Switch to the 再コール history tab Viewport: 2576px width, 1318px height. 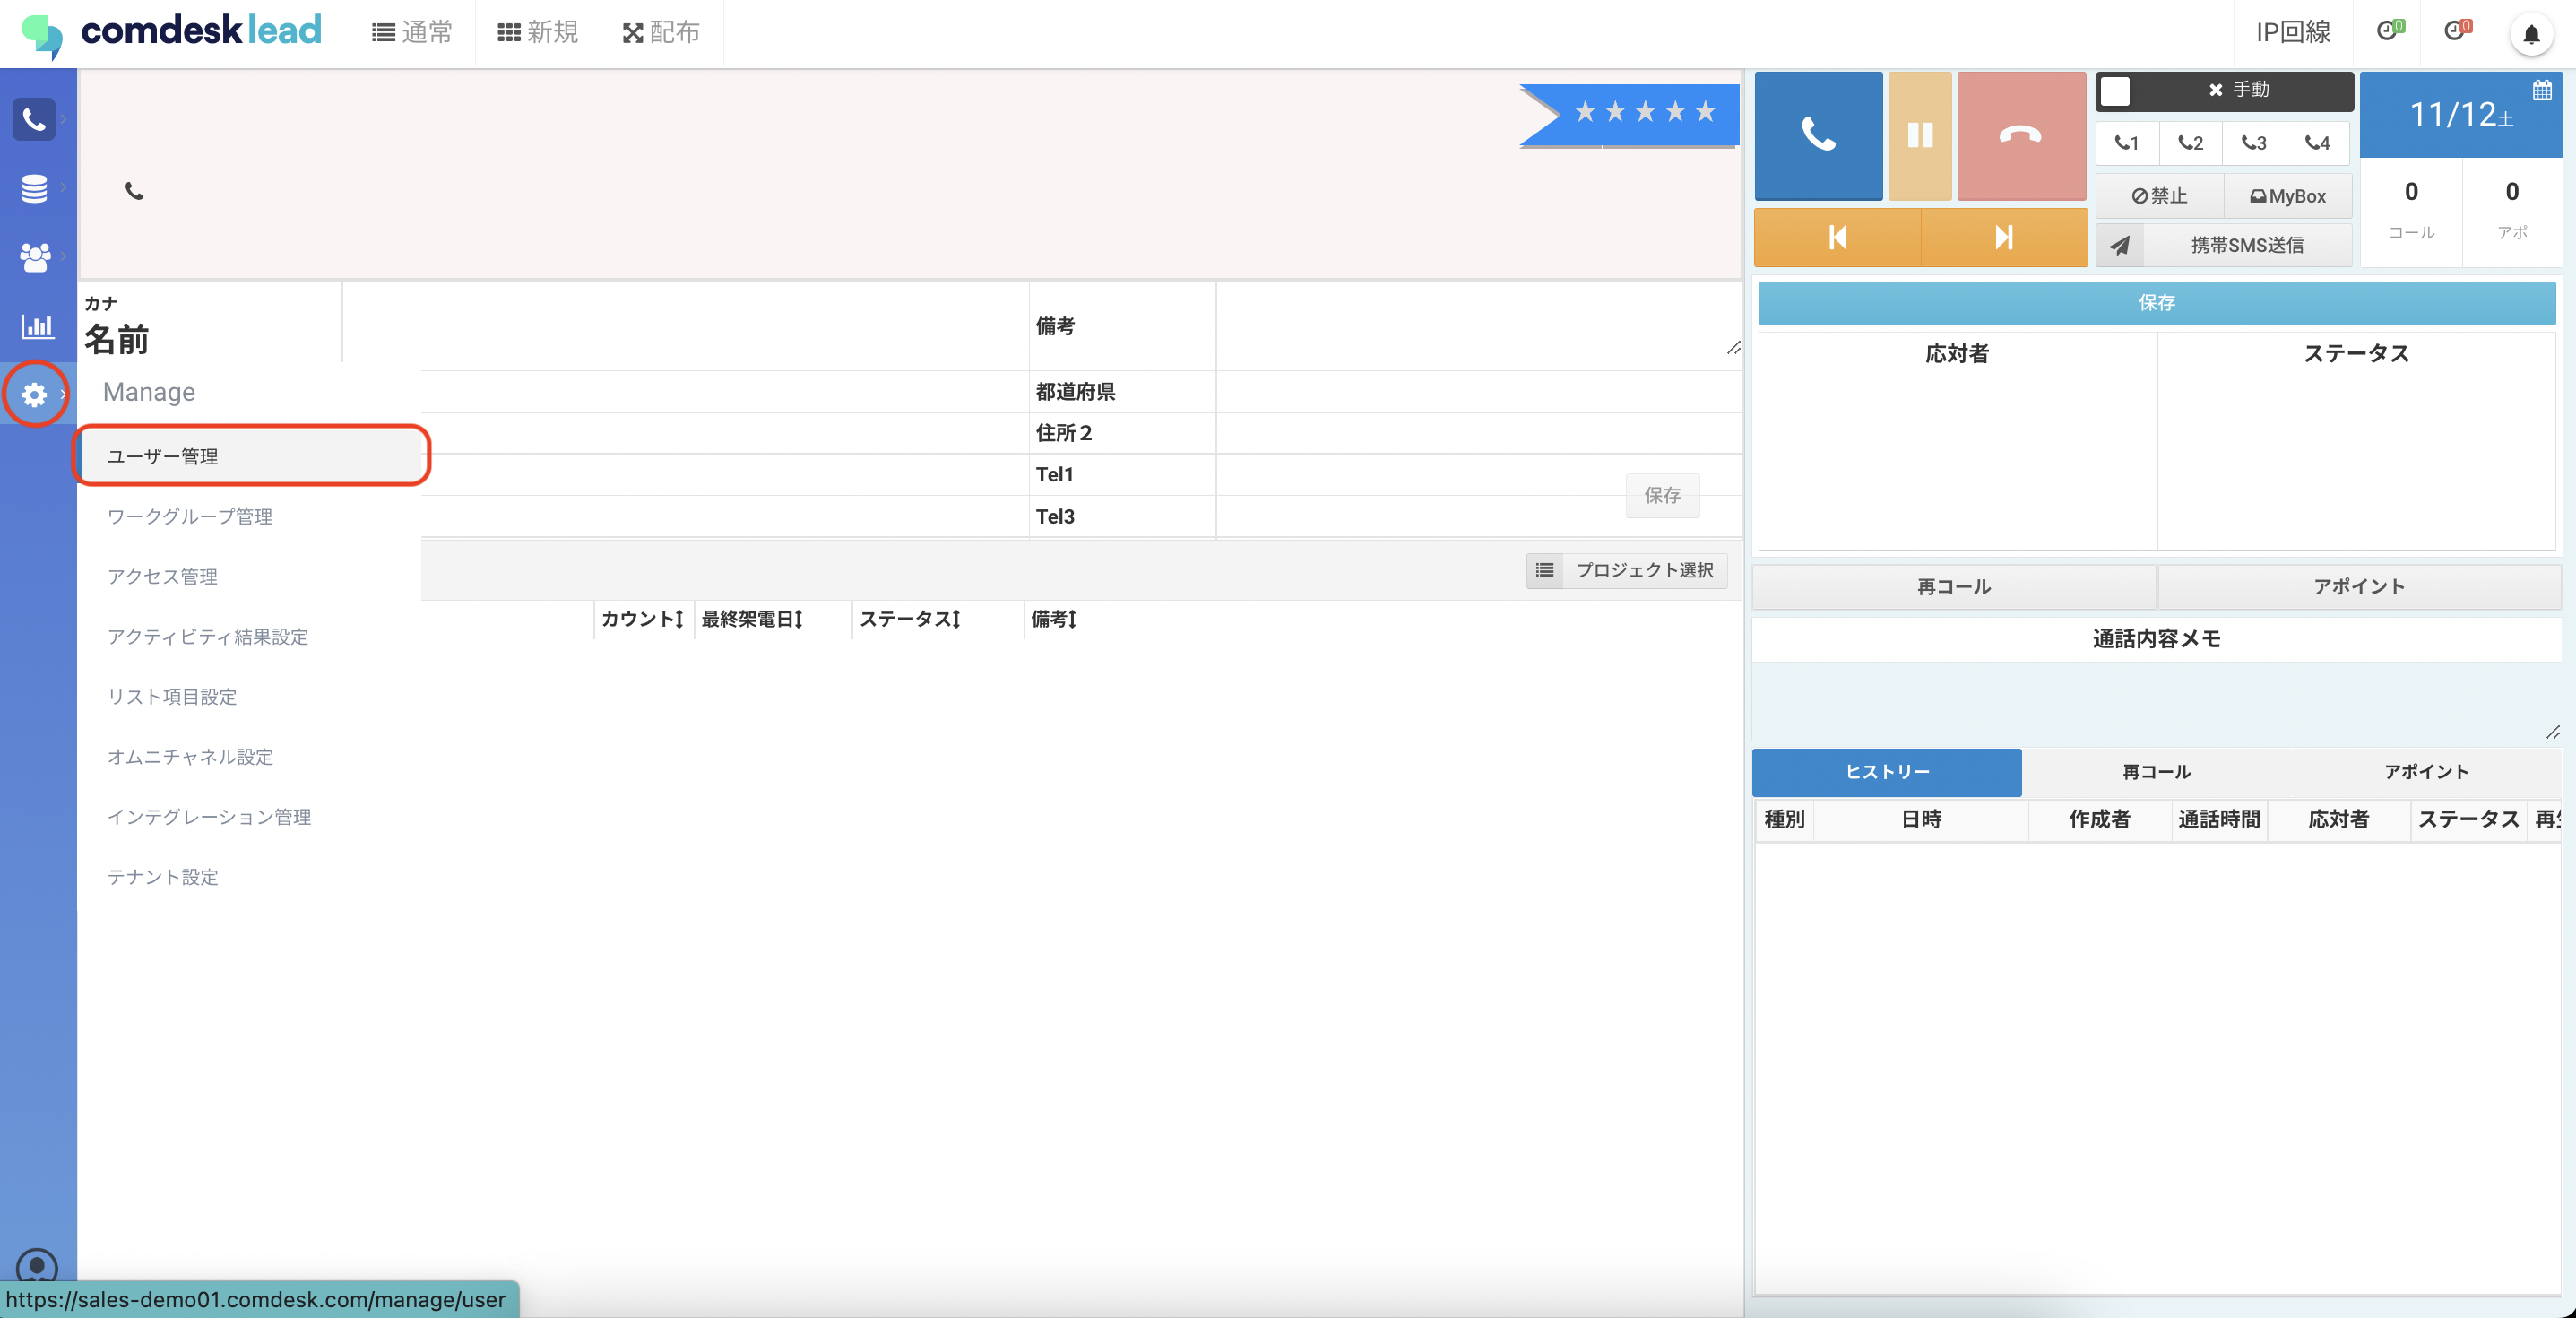pyautogui.click(x=2156, y=772)
